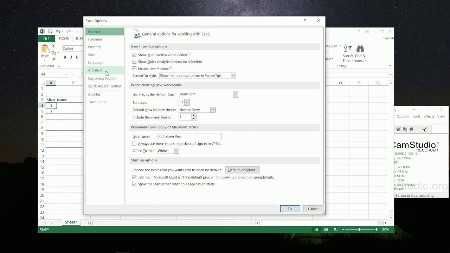Collapse the ribbon with the chevron arrow
The height and width of the screenshot is (253, 450).
pyautogui.click(x=390, y=66)
